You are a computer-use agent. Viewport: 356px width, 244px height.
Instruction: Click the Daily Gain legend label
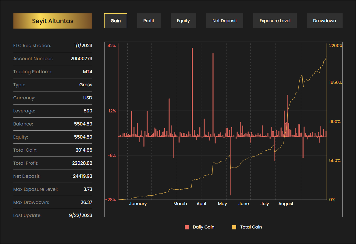(x=203, y=227)
